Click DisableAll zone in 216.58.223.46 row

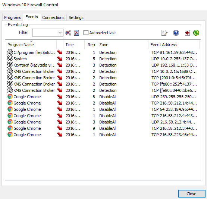(108, 135)
